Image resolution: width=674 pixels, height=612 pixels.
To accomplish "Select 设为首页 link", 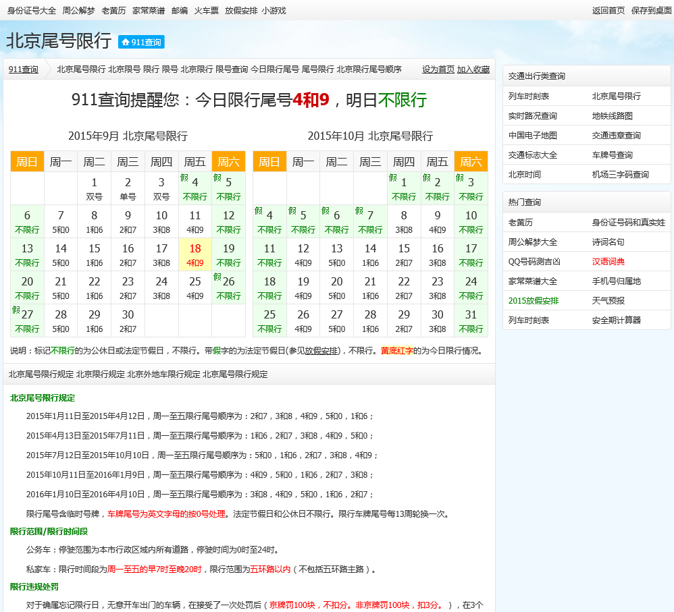I will point(438,69).
